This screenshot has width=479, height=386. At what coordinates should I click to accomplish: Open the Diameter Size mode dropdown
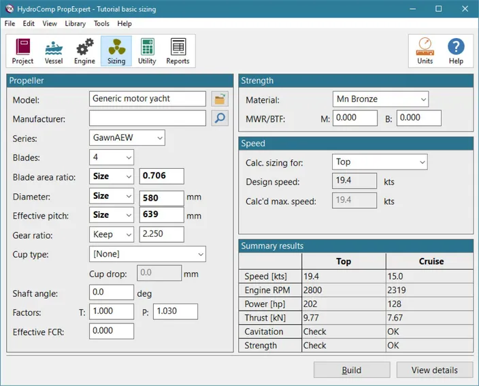pyautogui.click(x=112, y=196)
